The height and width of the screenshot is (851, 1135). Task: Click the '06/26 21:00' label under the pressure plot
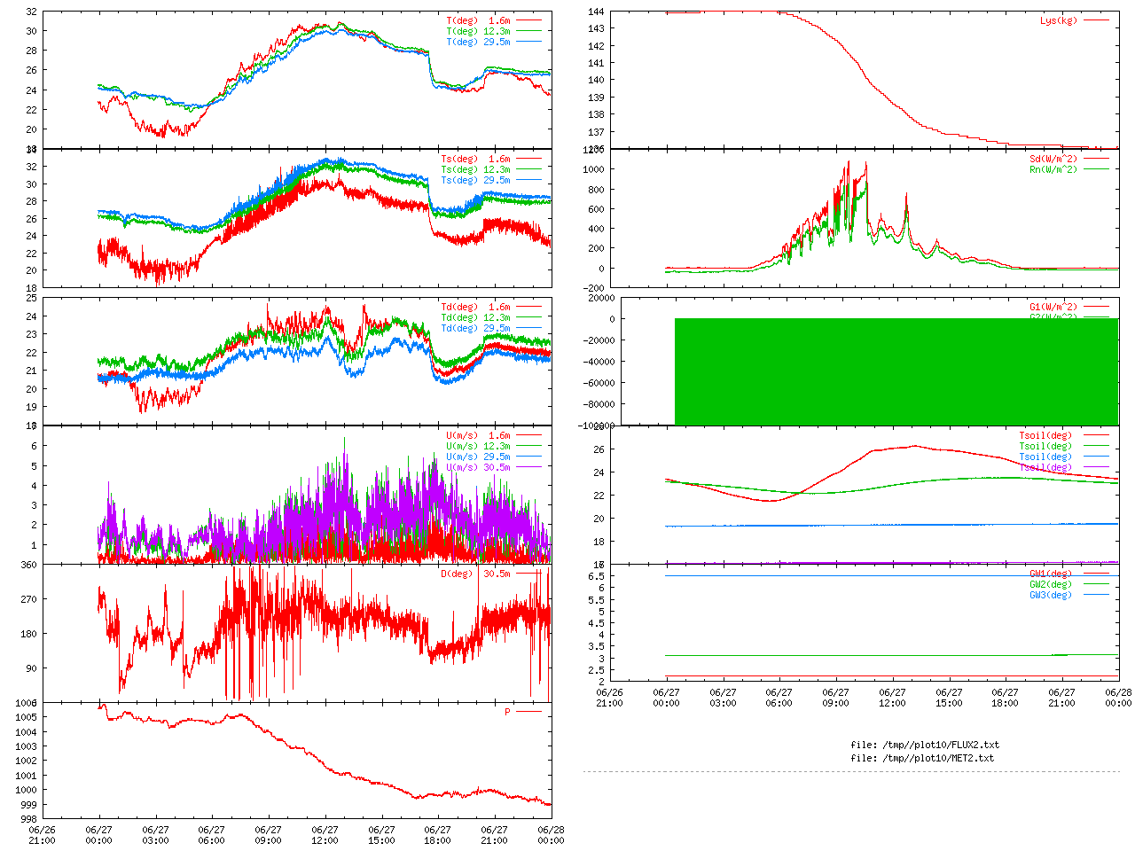42,835
